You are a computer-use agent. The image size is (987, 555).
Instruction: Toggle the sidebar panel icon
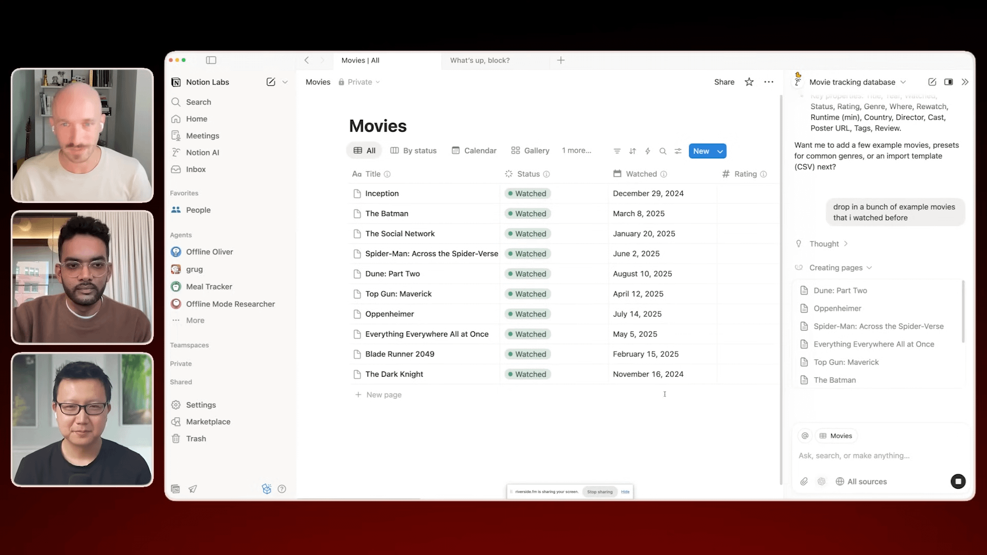coord(211,60)
